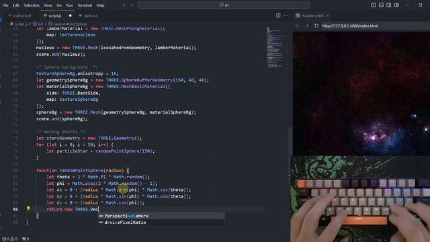Click the Go Back arrow in the title bar
430x242 pixels.
click(124, 5)
